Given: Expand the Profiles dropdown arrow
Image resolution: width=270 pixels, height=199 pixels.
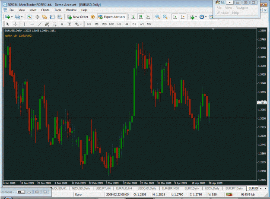Looking at the screenshot, I should click(x=22, y=17).
